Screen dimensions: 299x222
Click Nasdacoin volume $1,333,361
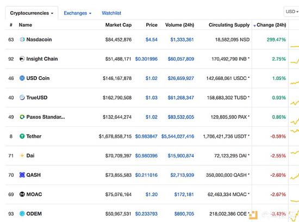point(182,40)
